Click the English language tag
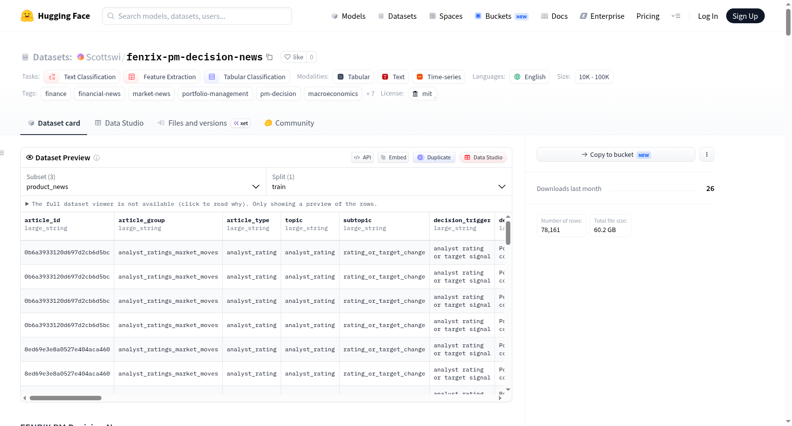The width and height of the screenshot is (792, 426). coord(530,77)
